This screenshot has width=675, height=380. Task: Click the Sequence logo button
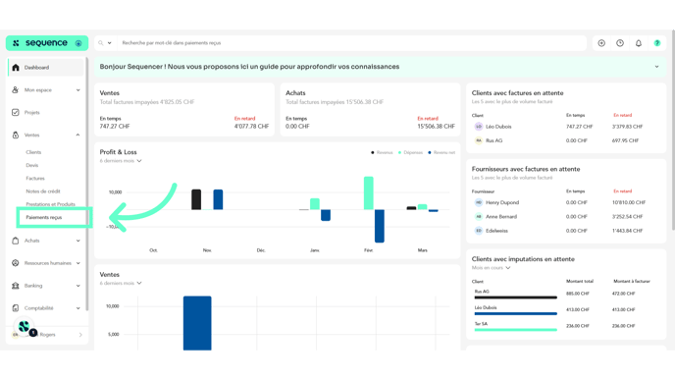(47, 43)
